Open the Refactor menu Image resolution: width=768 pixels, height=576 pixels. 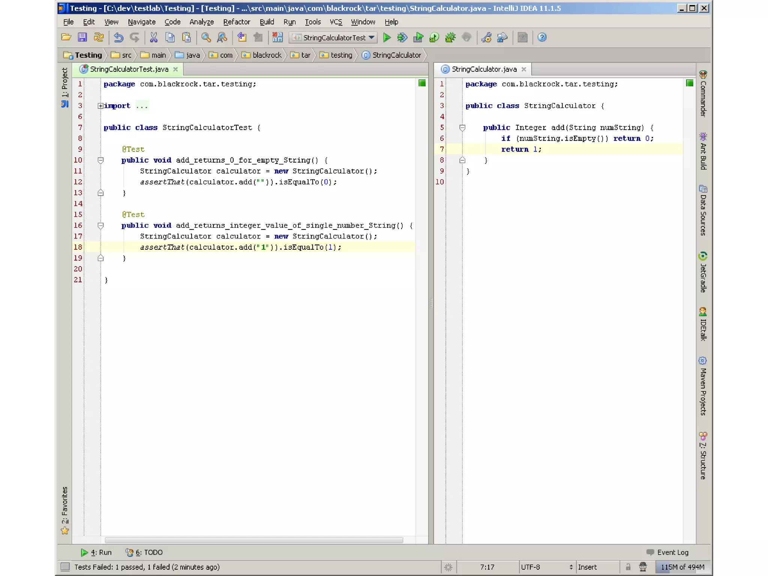pos(236,22)
